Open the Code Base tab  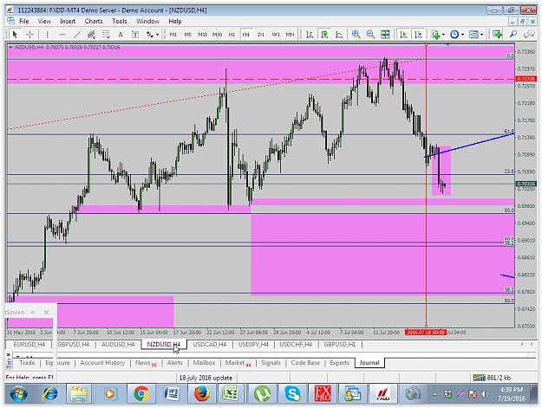305,362
